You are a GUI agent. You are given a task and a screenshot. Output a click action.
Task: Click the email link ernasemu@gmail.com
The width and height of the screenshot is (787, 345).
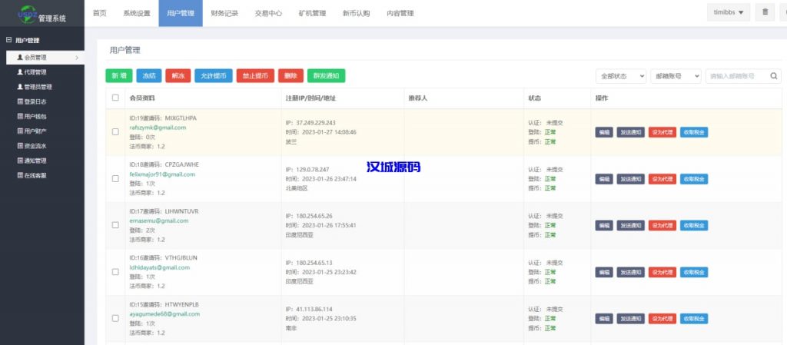[x=159, y=221]
